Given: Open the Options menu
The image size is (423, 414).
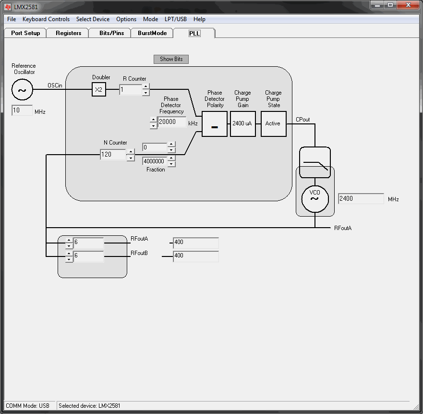Looking at the screenshot, I should tap(126, 19).
